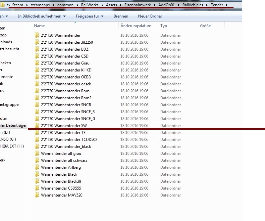Click folder icon of 2'2'T30 Wannentender oesek
Screen dimensions: 265x221
click(x=37, y=84)
